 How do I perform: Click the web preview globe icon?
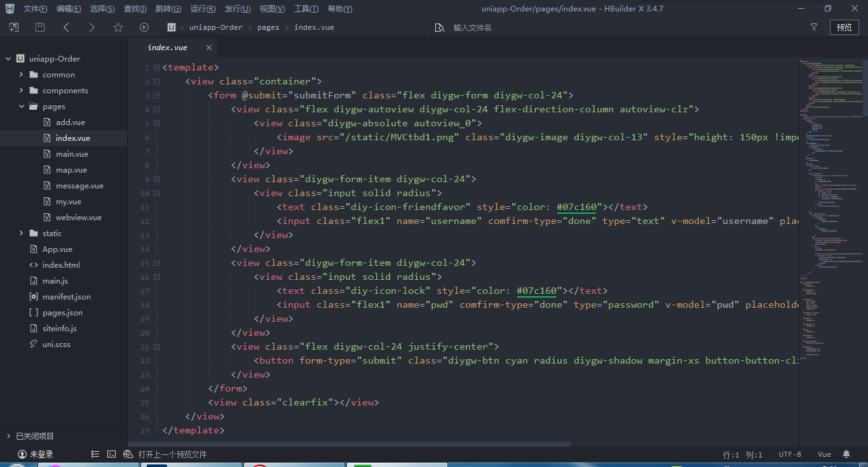pos(128,454)
